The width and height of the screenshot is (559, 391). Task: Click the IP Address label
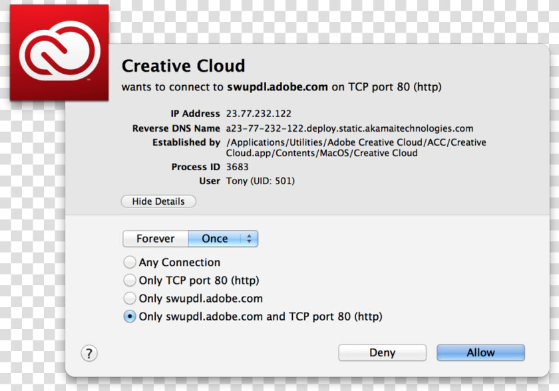coord(195,114)
